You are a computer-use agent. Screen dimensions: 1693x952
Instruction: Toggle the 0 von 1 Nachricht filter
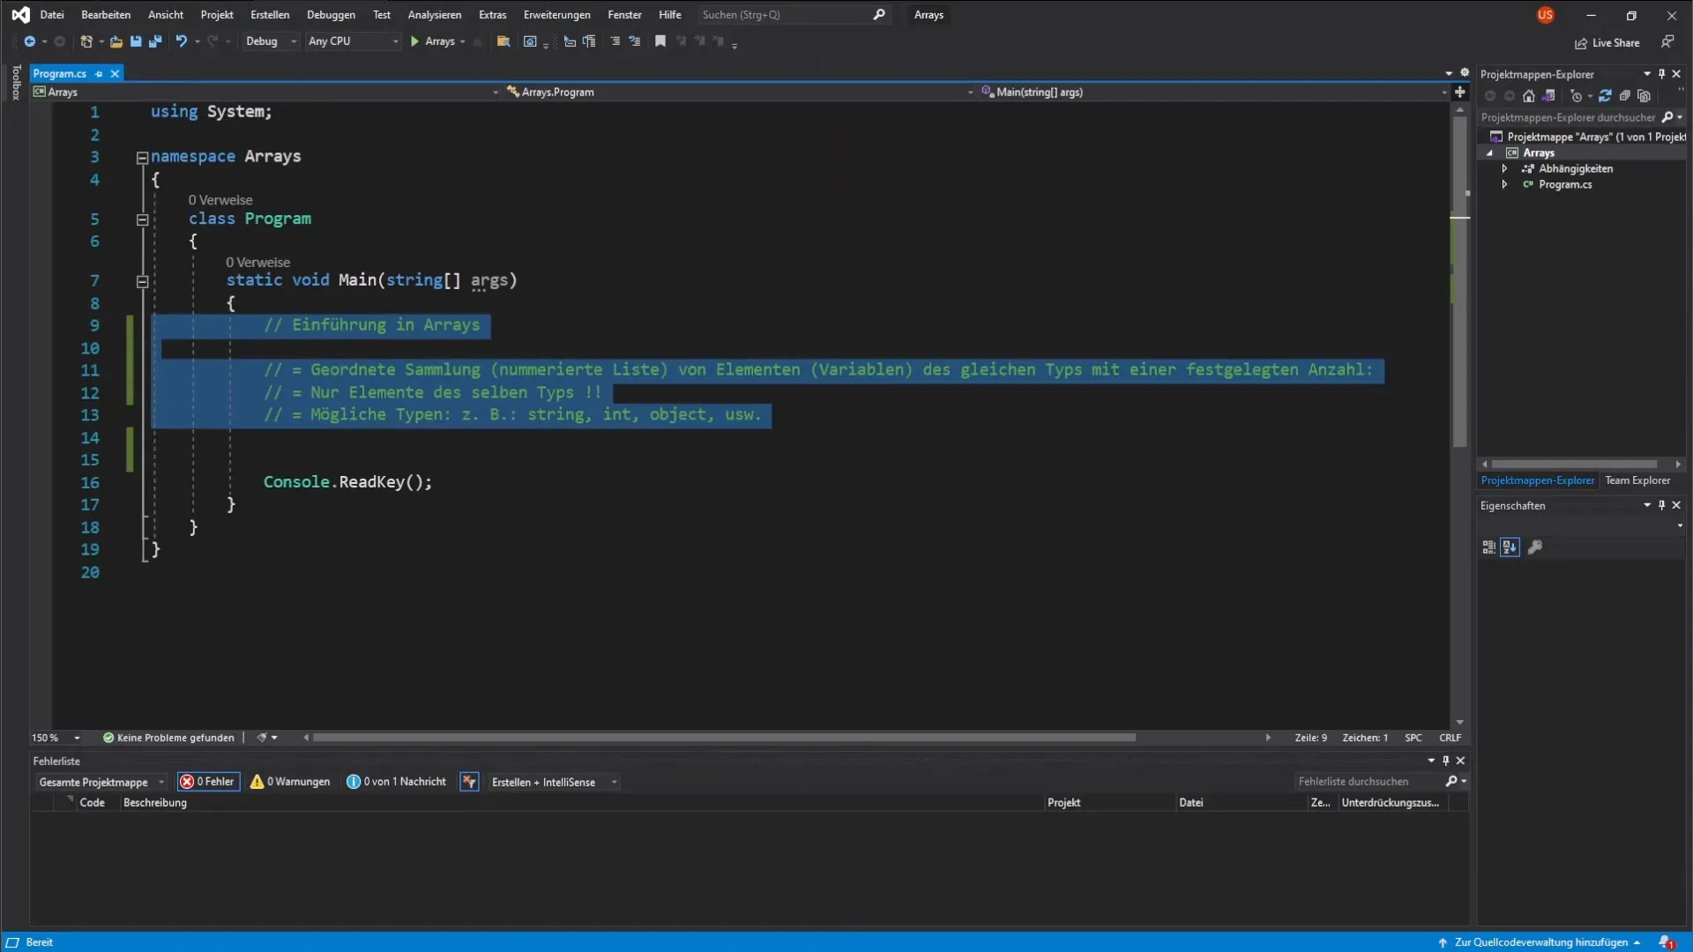(397, 782)
